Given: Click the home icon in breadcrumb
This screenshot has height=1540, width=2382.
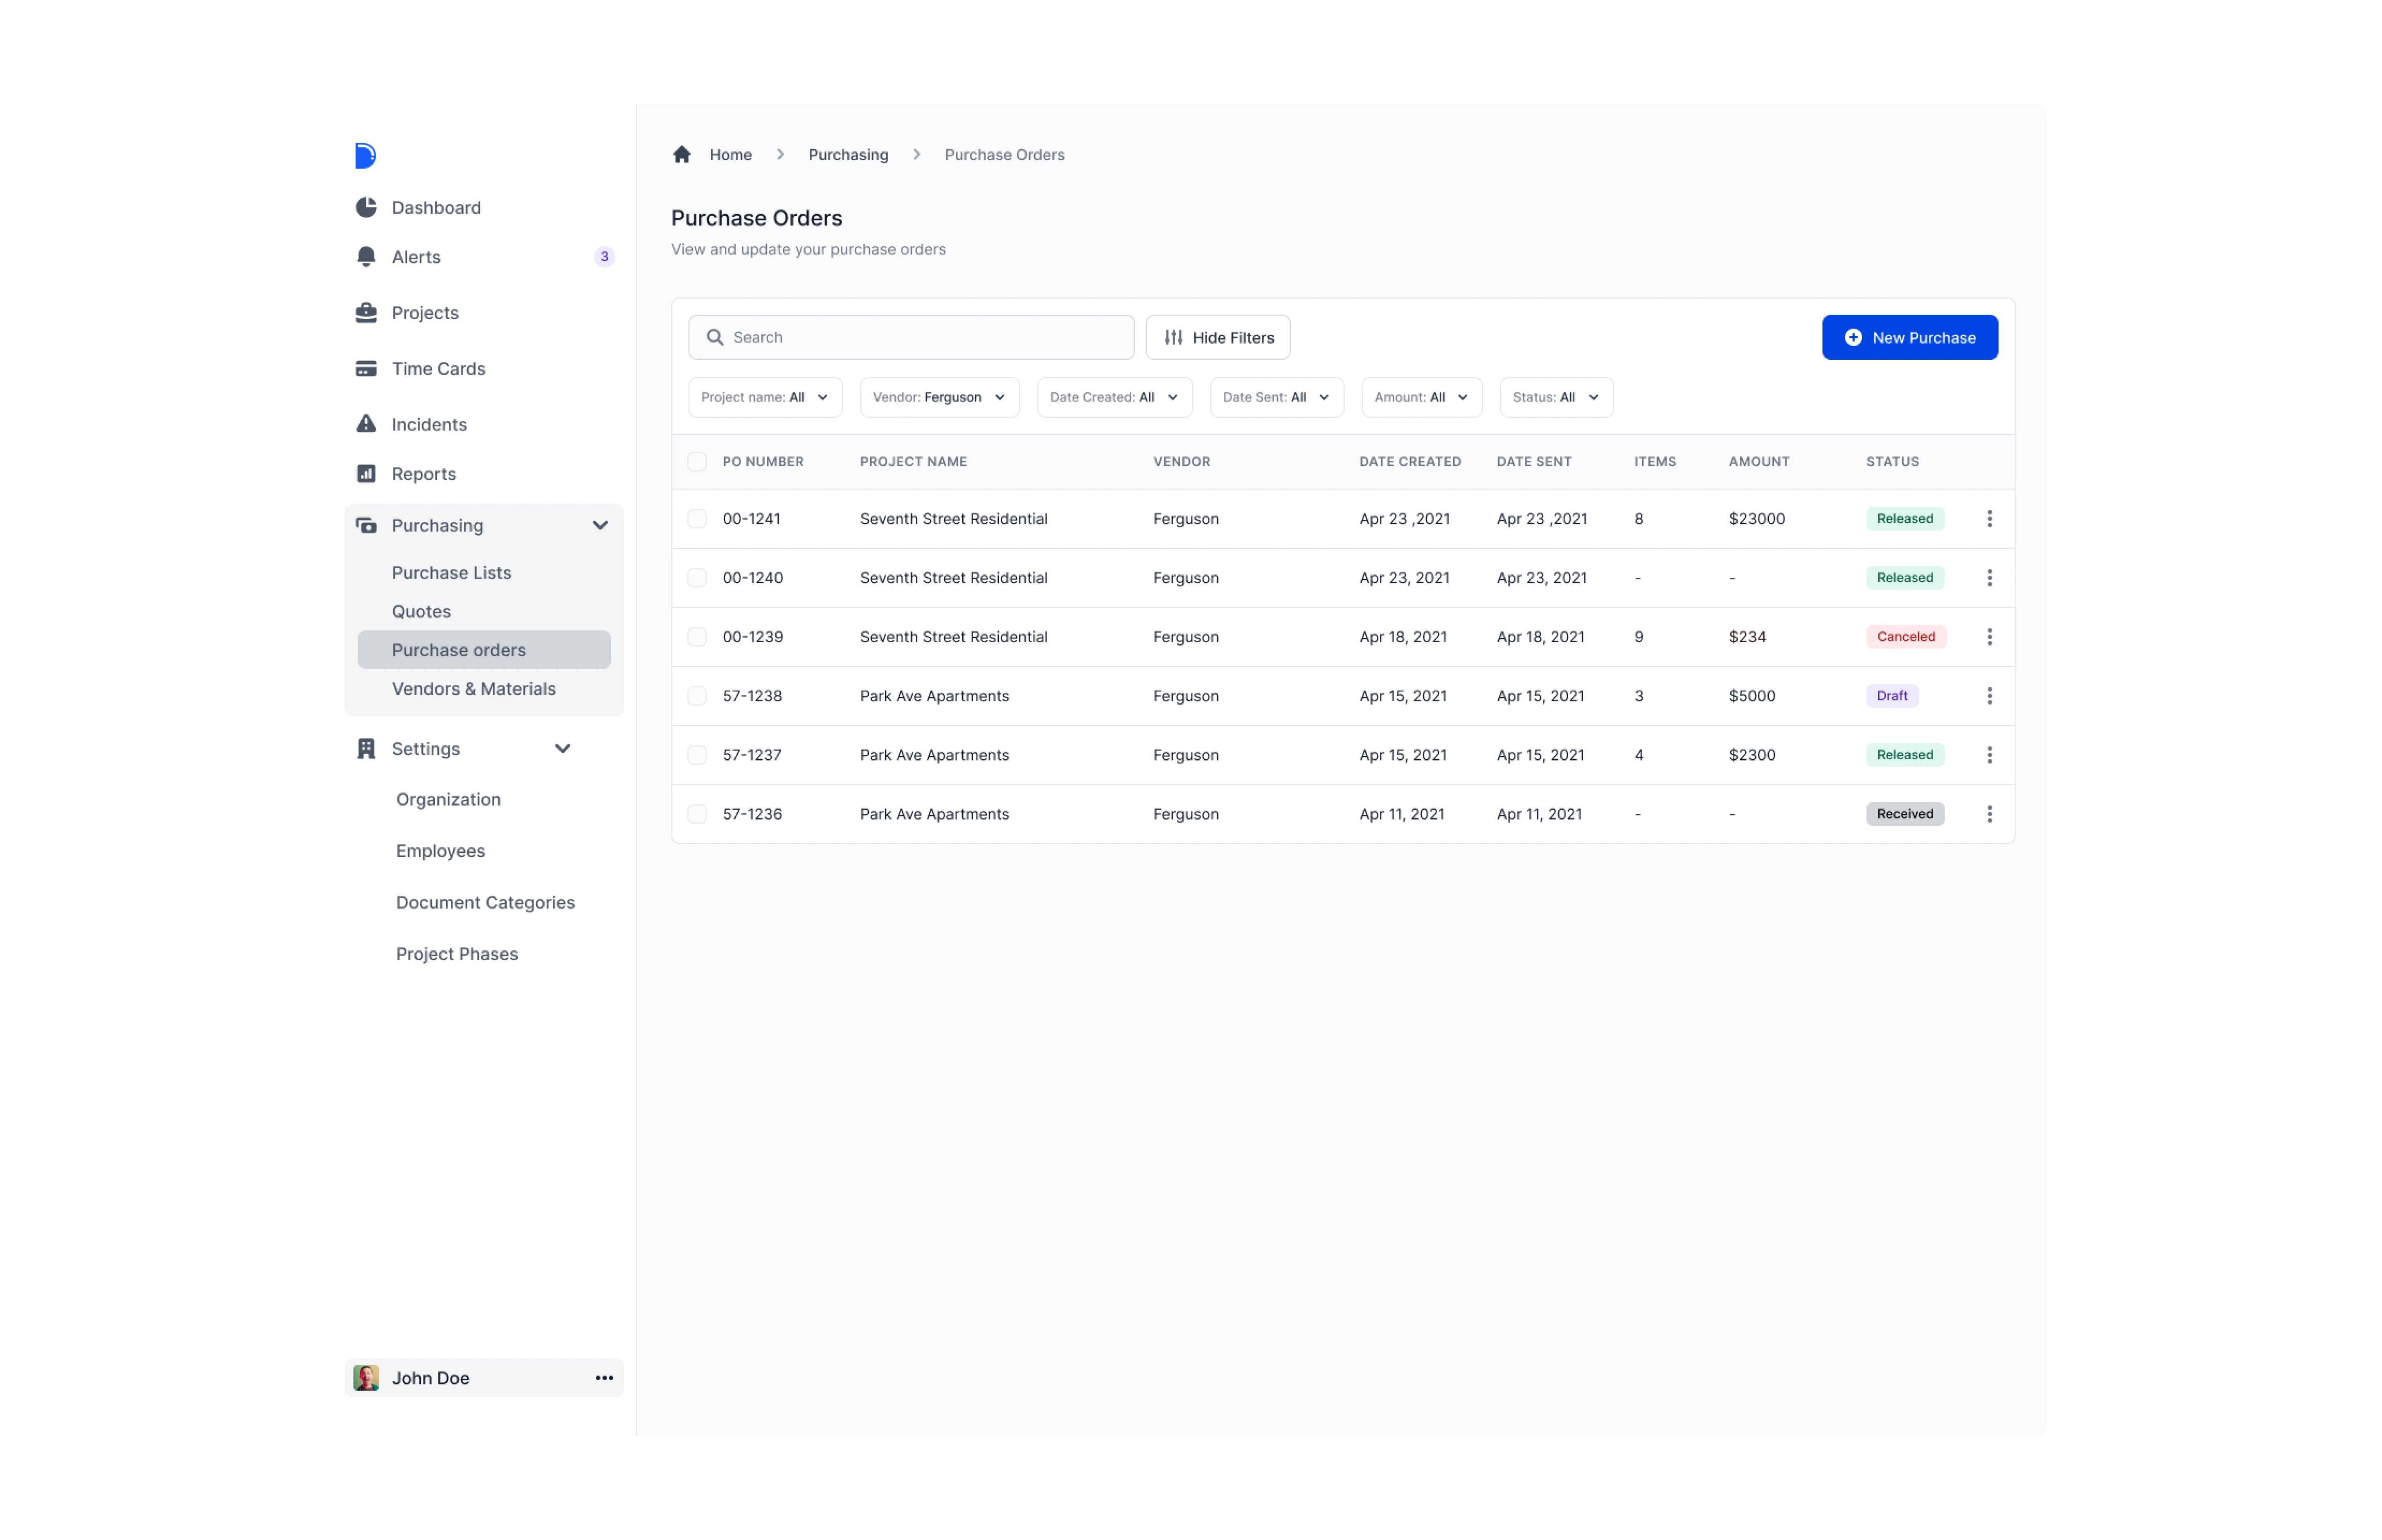Looking at the screenshot, I should click(x=682, y=154).
